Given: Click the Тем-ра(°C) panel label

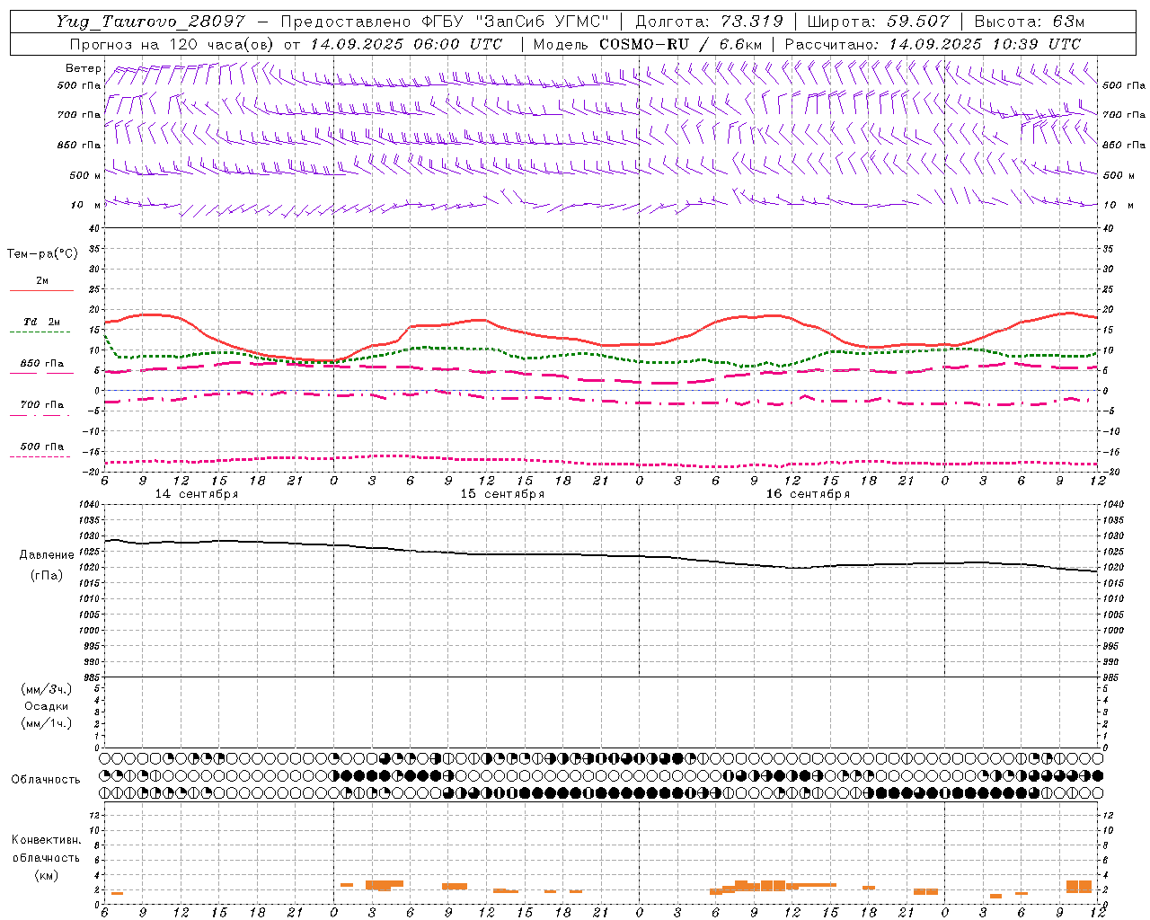Looking at the screenshot, I should [42, 254].
